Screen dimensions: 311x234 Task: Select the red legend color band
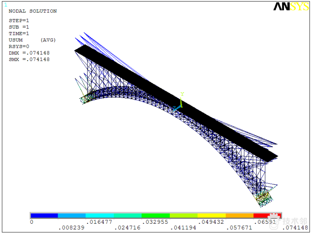(266, 215)
